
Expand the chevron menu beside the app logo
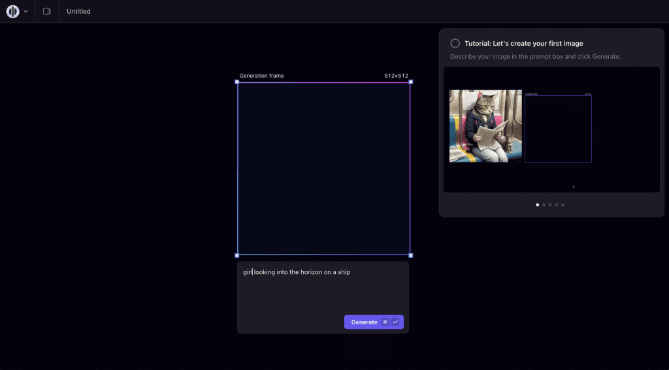[x=25, y=12]
